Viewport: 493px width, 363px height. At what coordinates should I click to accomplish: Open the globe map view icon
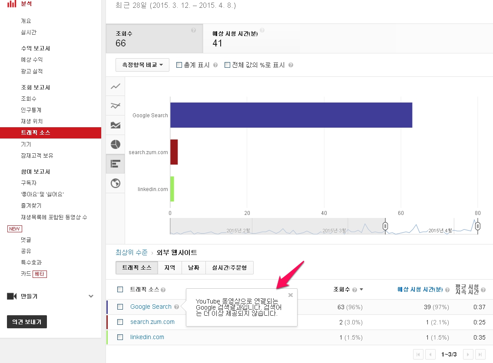(116, 183)
